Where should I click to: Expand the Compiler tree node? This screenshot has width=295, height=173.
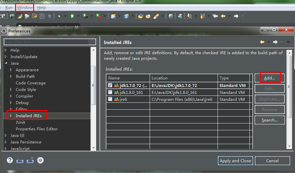click(11, 96)
